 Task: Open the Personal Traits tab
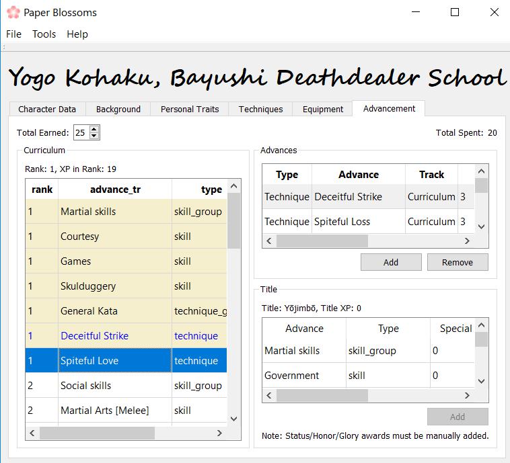[190, 109]
